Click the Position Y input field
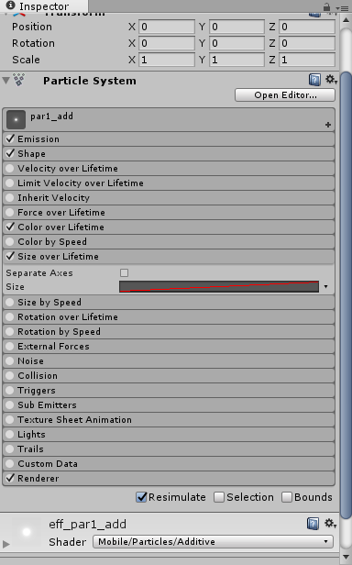The height and width of the screenshot is (565, 352). (x=236, y=27)
